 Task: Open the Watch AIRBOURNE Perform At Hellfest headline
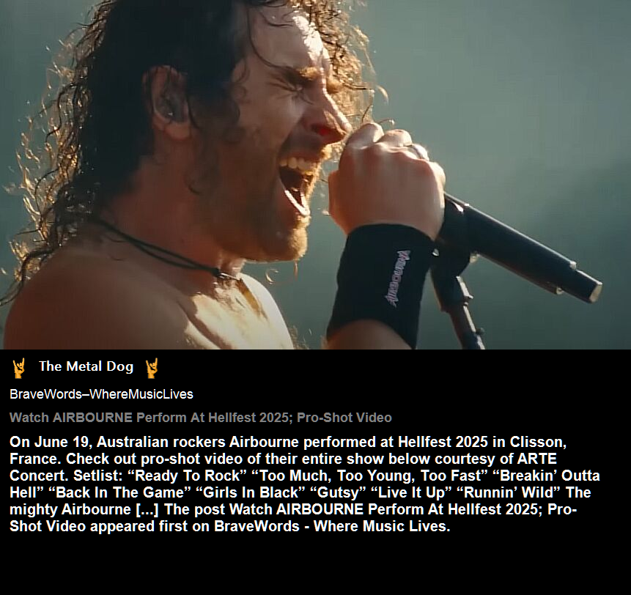point(200,418)
